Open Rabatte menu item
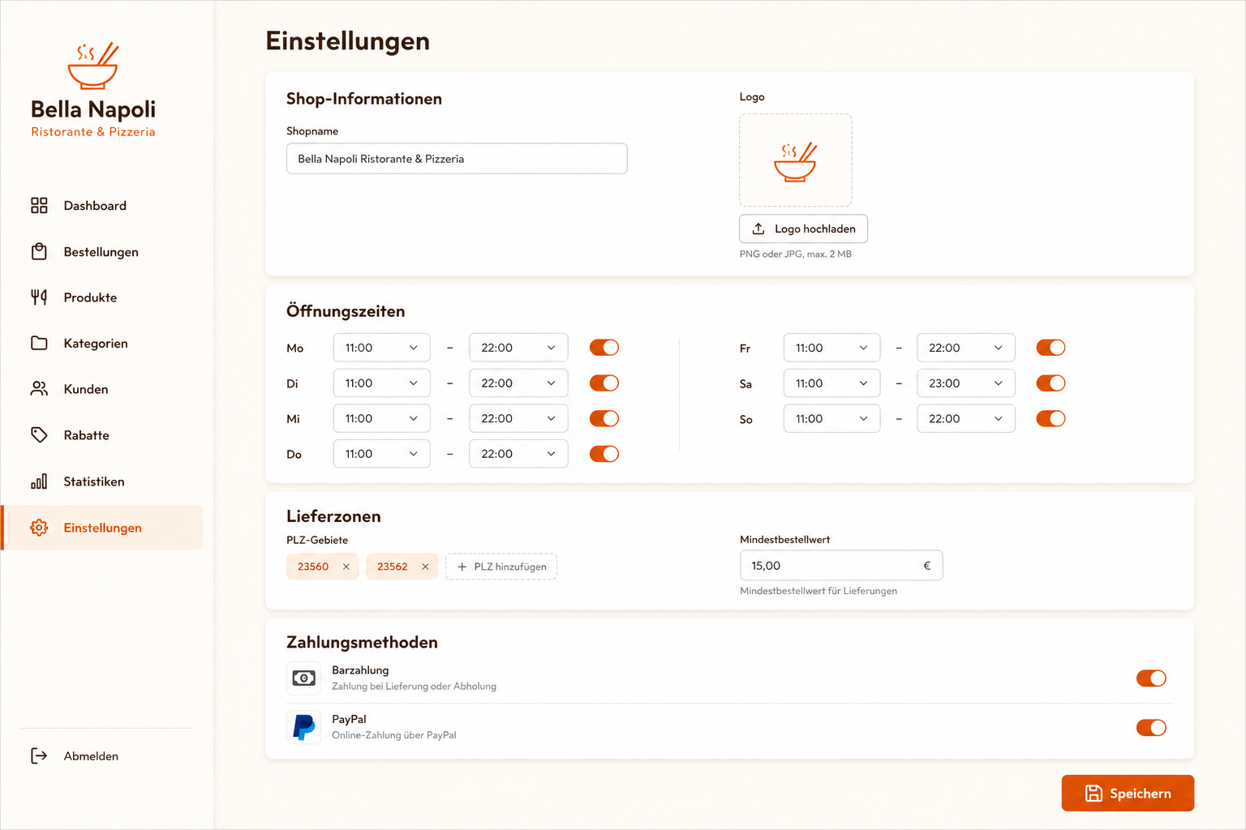 point(103,435)
